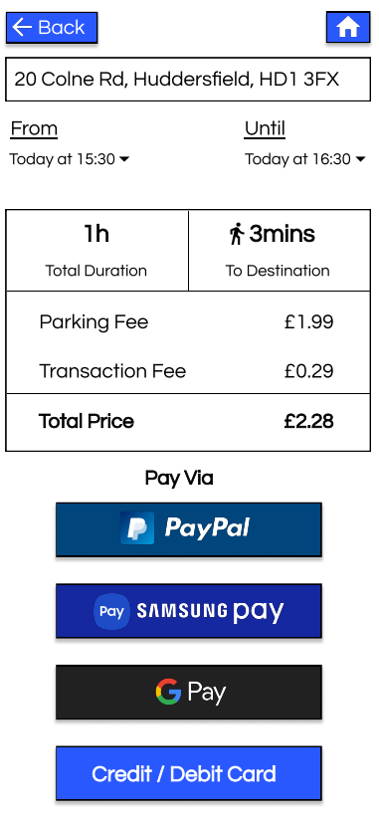Open the Today at 16:30 selector

click(305, 159)
